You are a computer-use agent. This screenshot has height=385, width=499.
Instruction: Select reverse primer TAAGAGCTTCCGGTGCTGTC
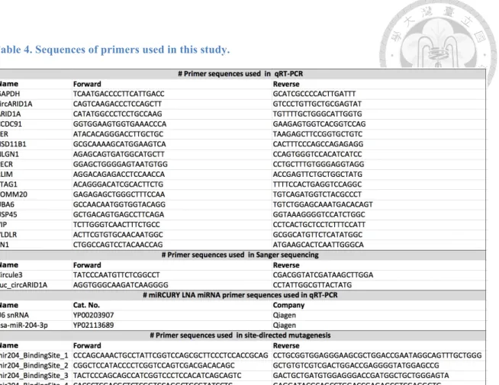(317, 134)
